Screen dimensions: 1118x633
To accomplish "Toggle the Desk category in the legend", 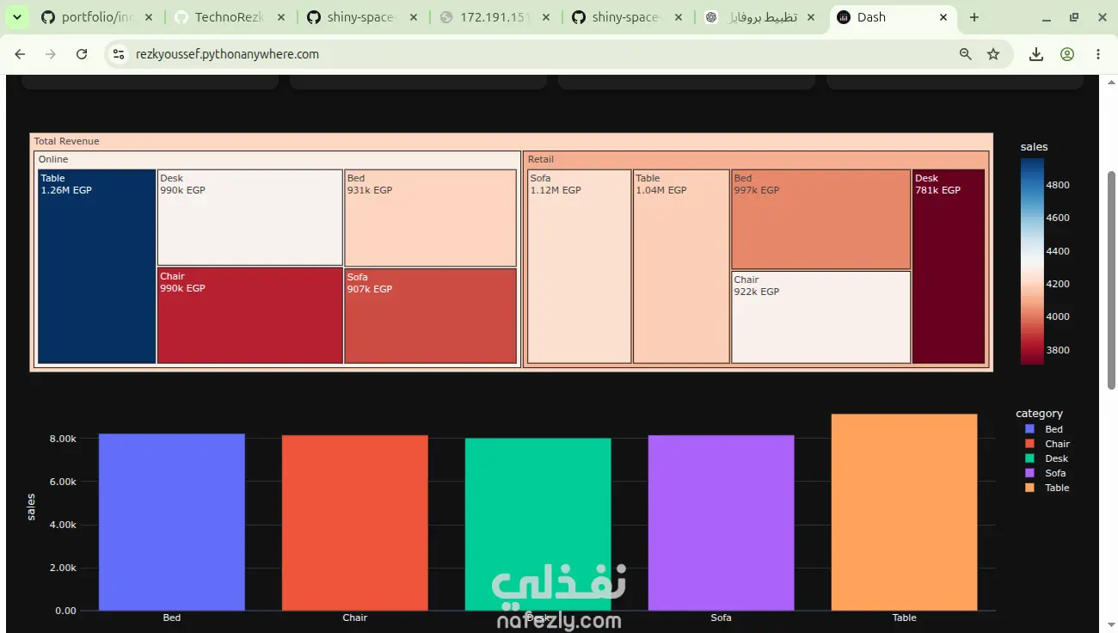I will [1047, 458].
